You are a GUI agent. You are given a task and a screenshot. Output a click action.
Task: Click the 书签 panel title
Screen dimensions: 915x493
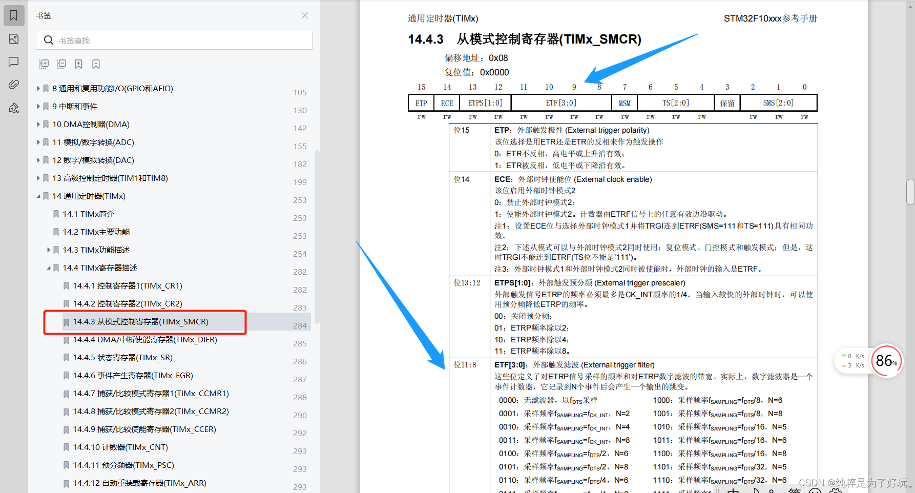[44, 15]
